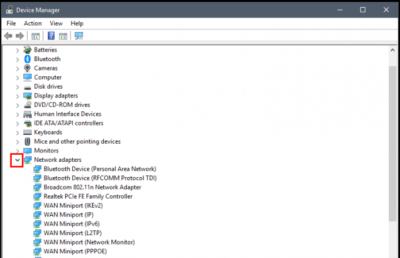Click the Forward arrow toolbar icon
Screen dimensions: 400x258
coord(20,36)
